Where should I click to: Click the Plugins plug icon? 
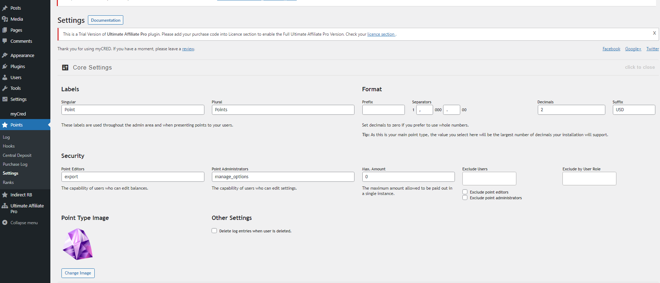5,66
